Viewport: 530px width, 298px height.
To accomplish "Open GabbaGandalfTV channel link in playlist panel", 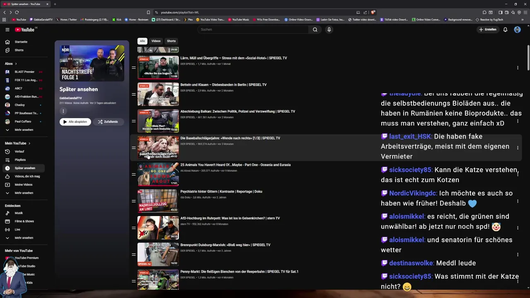I will 71,98.
